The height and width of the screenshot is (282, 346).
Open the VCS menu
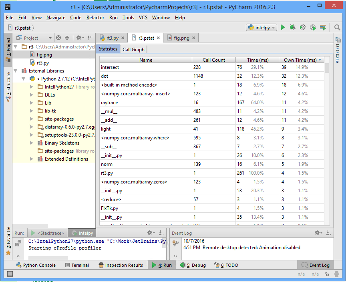tap(143, 18)
